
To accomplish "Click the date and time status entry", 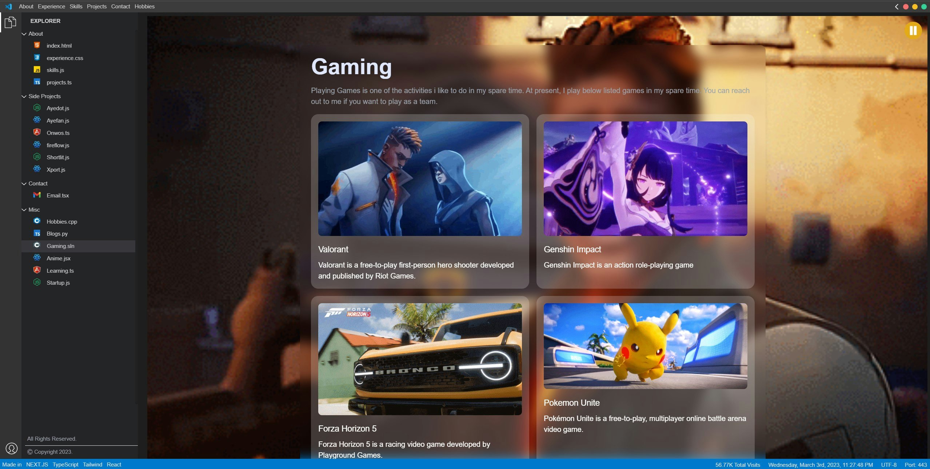I will 821,465.
